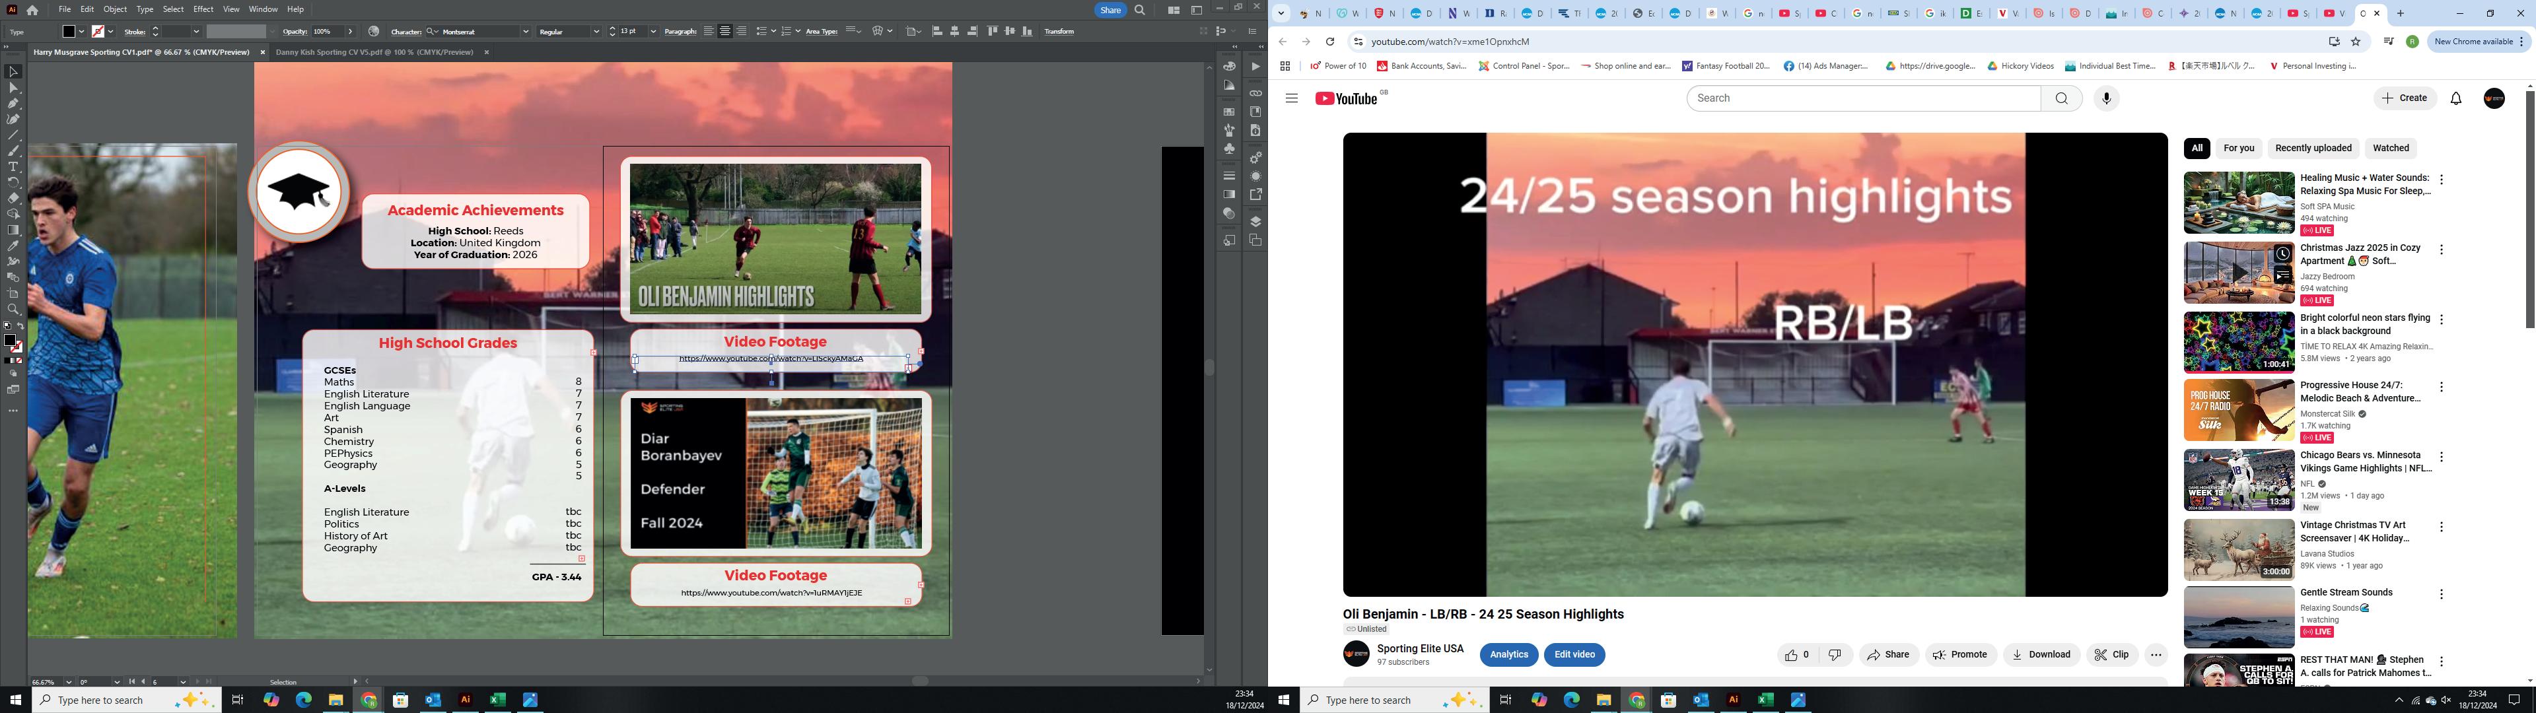
Task: Open the font size dropdown
Action: point(652,32)
